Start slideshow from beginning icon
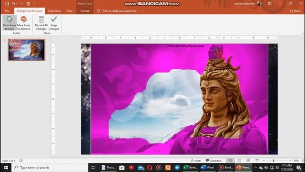Viewport: 305px width, 172px height. 28,4
